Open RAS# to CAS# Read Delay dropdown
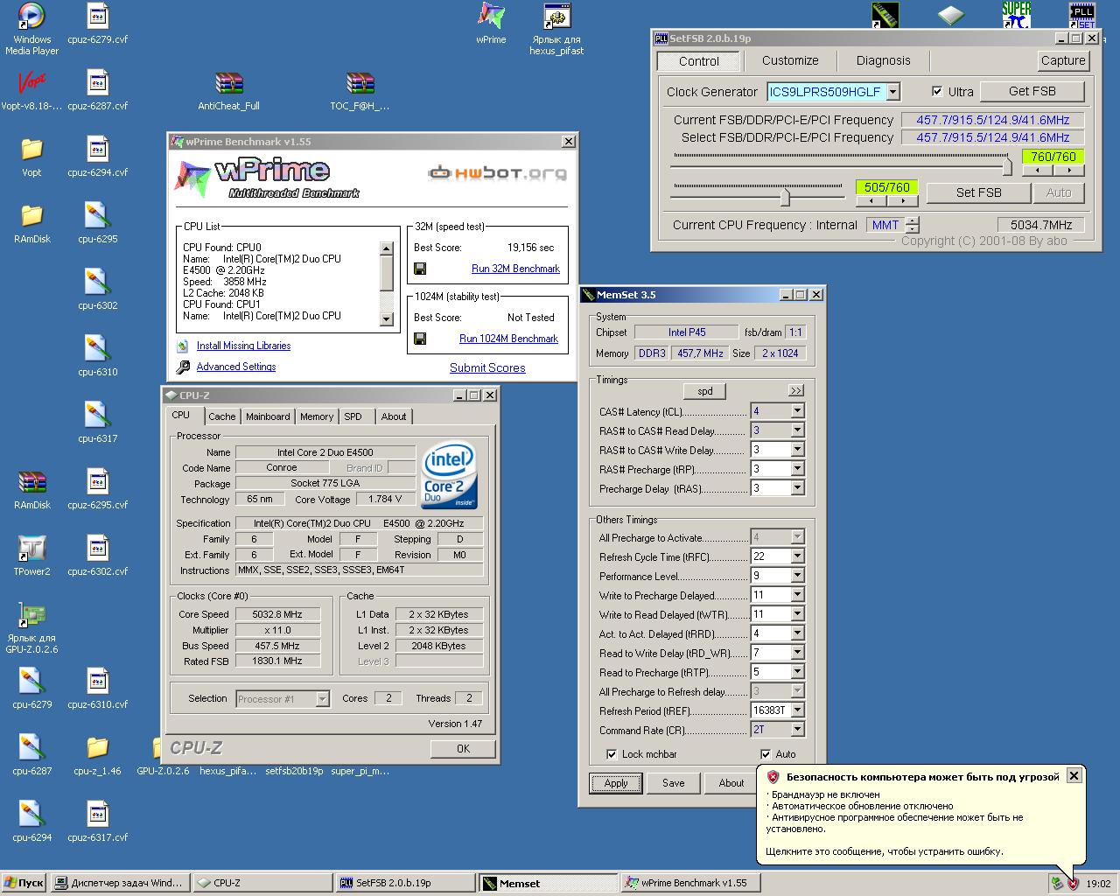This screenshot has height=896, width=1120. (797, 430)
